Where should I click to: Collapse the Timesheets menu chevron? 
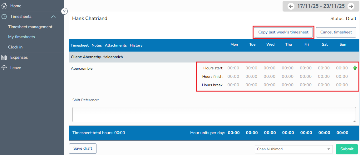pos(53,17)
